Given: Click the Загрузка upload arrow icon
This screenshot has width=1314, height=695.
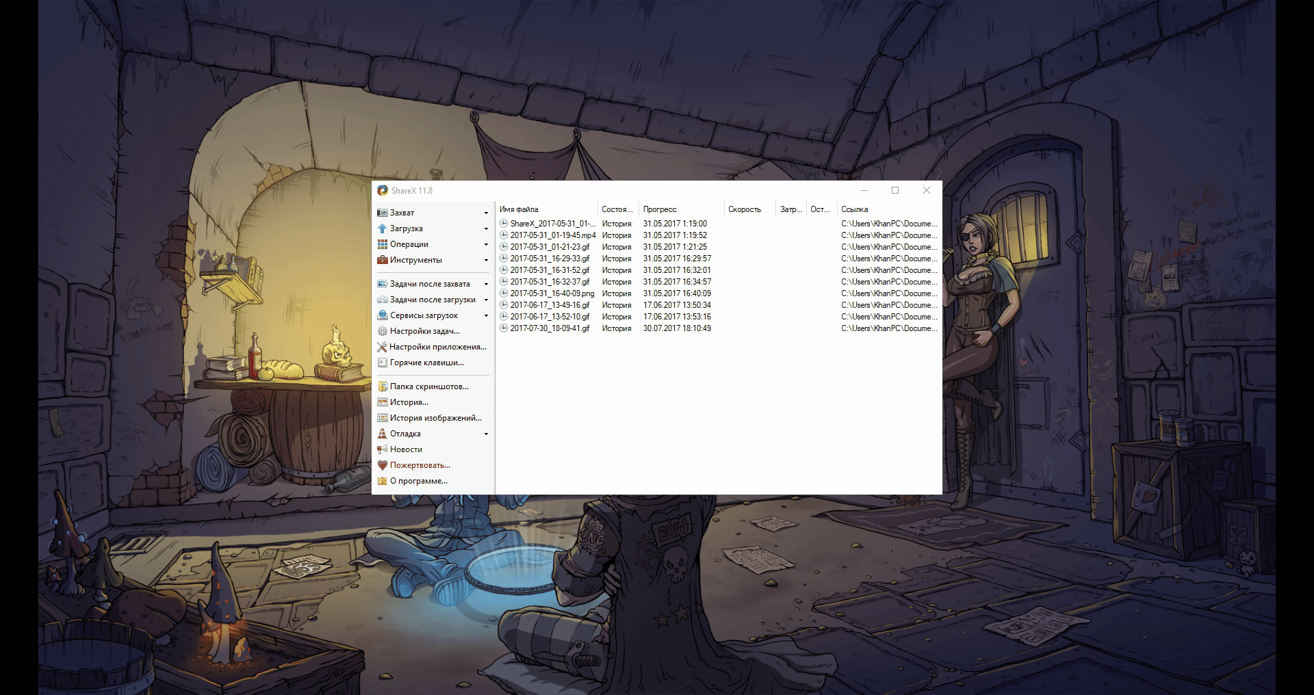Looking at the screenshot, I should (383, 228).
